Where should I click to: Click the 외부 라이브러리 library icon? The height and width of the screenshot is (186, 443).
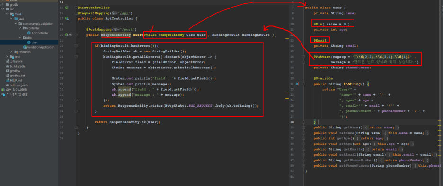(3, 90)
